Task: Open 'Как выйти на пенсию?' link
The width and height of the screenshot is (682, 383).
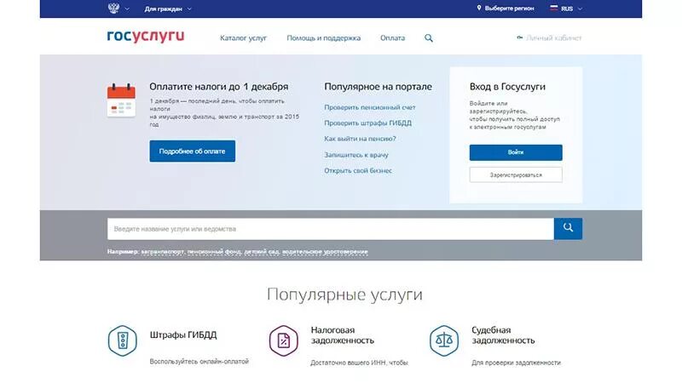Action: (x=360, y=139)
